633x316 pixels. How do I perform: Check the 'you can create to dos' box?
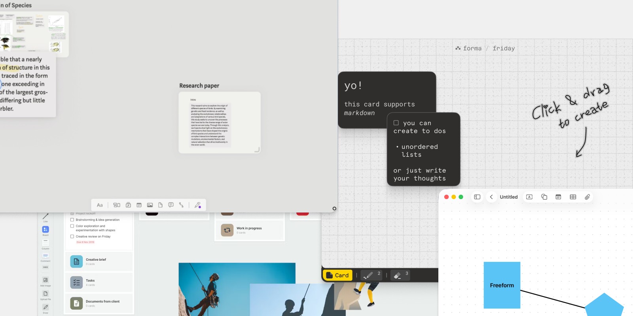coord(396,123)
